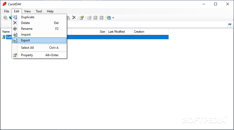234x130 pixels.
Task: Open the File menu
Action: [7, 11]
